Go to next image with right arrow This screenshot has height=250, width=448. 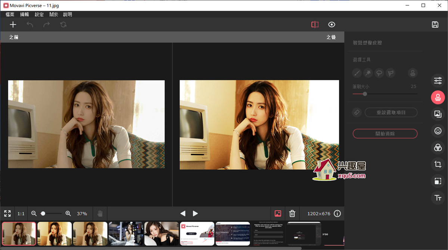(x=195, y=213)
